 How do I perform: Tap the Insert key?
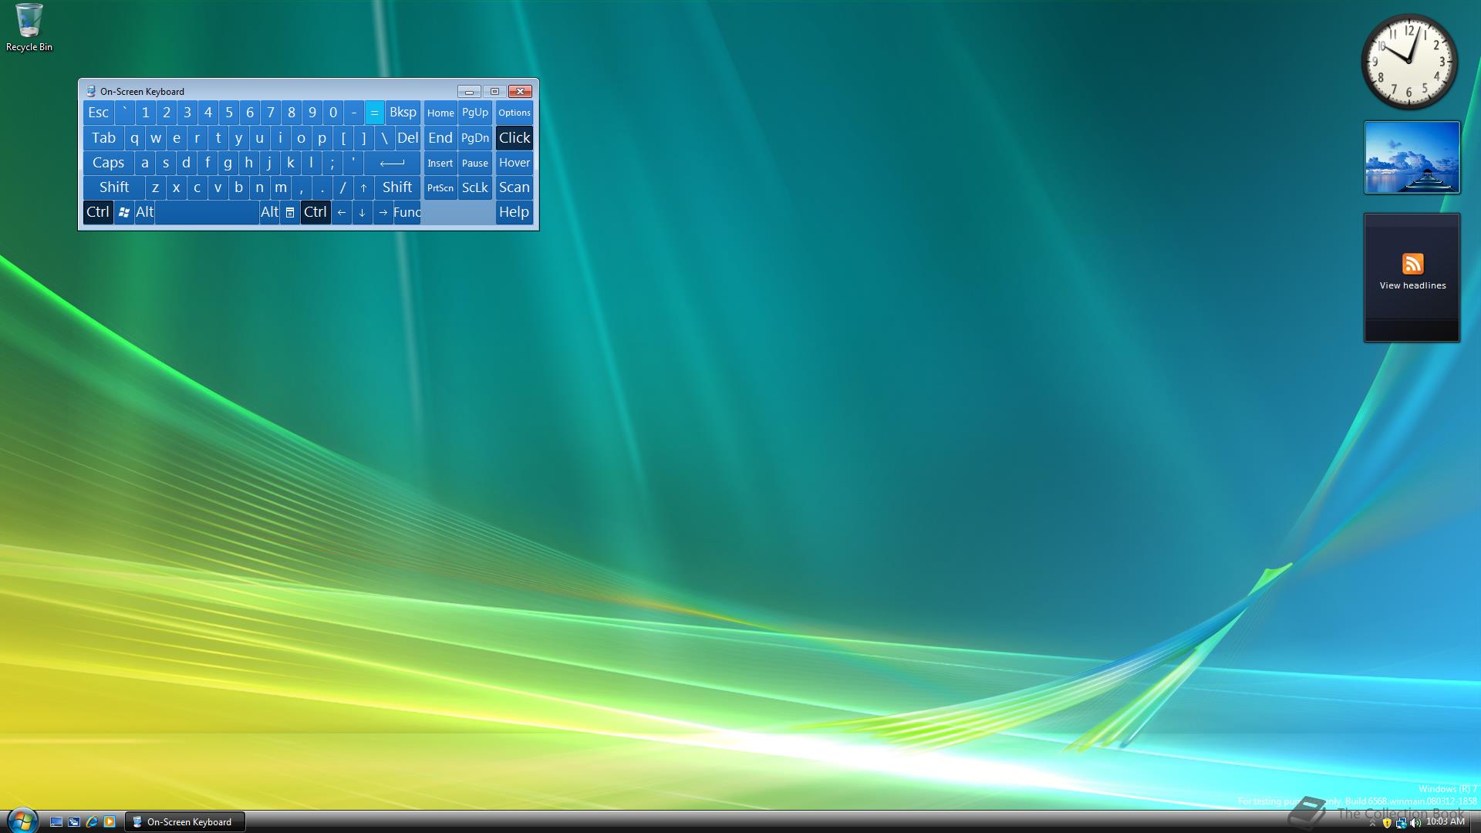pos(440,163)
